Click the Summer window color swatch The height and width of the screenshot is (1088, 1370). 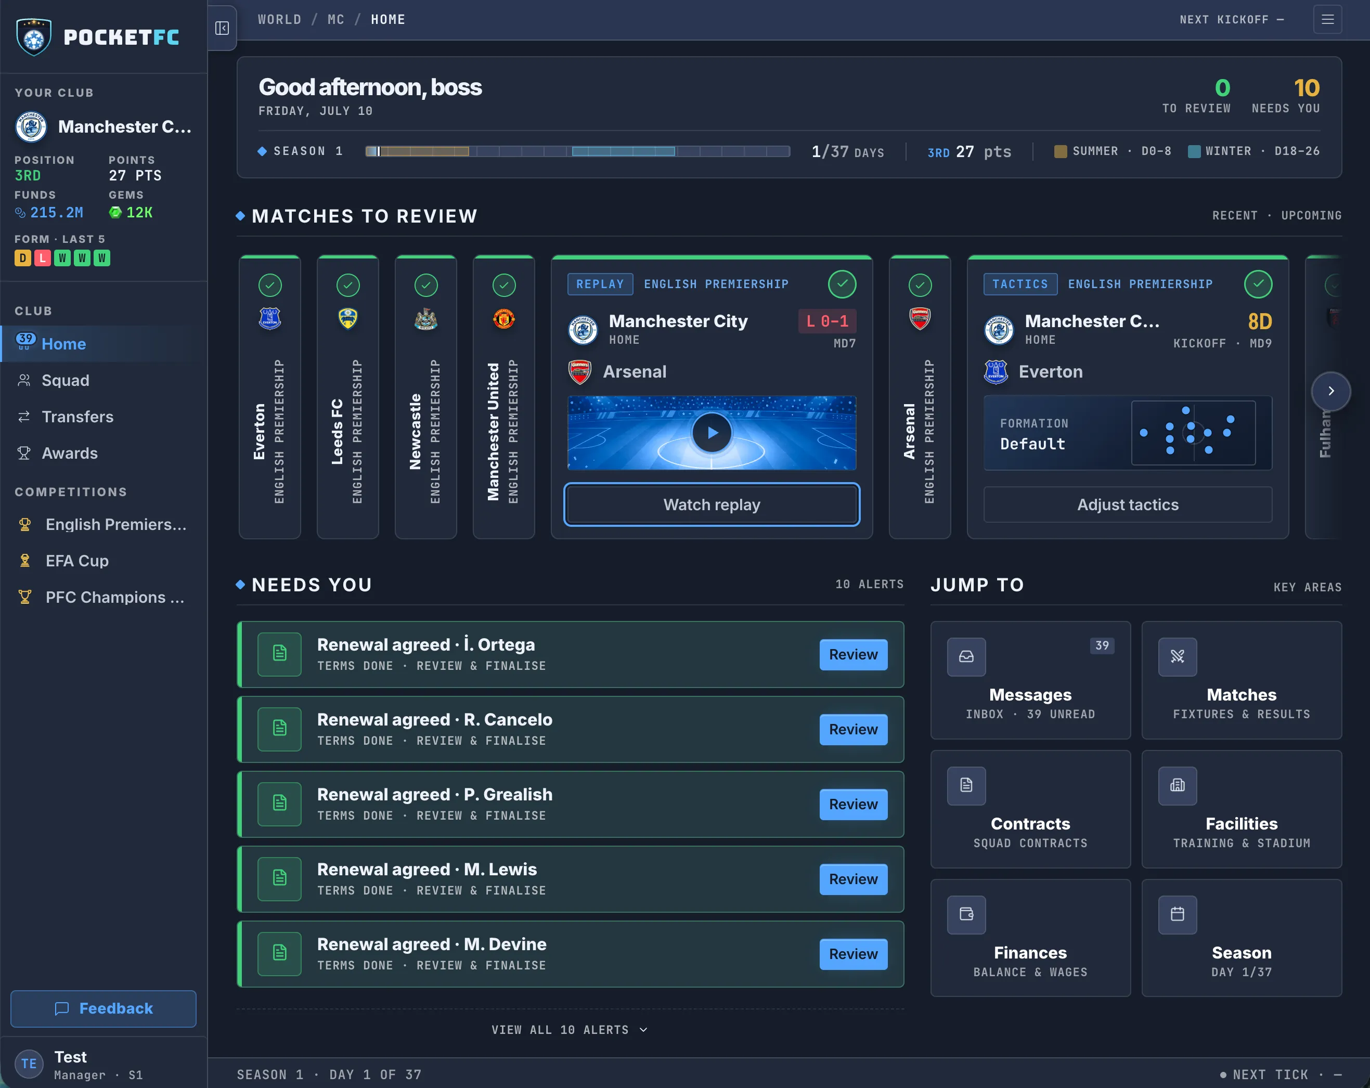point(1061,151)
